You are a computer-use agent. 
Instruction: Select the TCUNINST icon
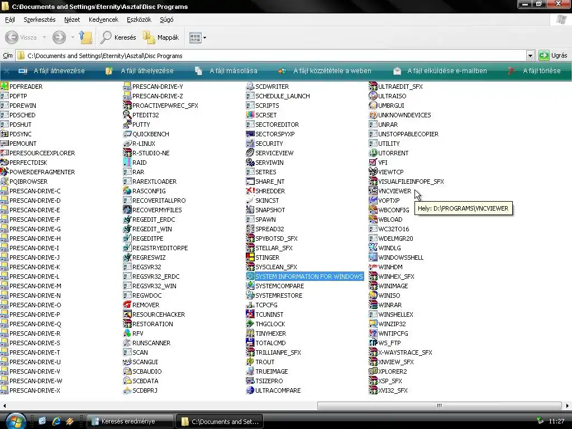250,314
